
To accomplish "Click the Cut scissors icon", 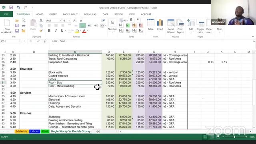I will 41,20.
